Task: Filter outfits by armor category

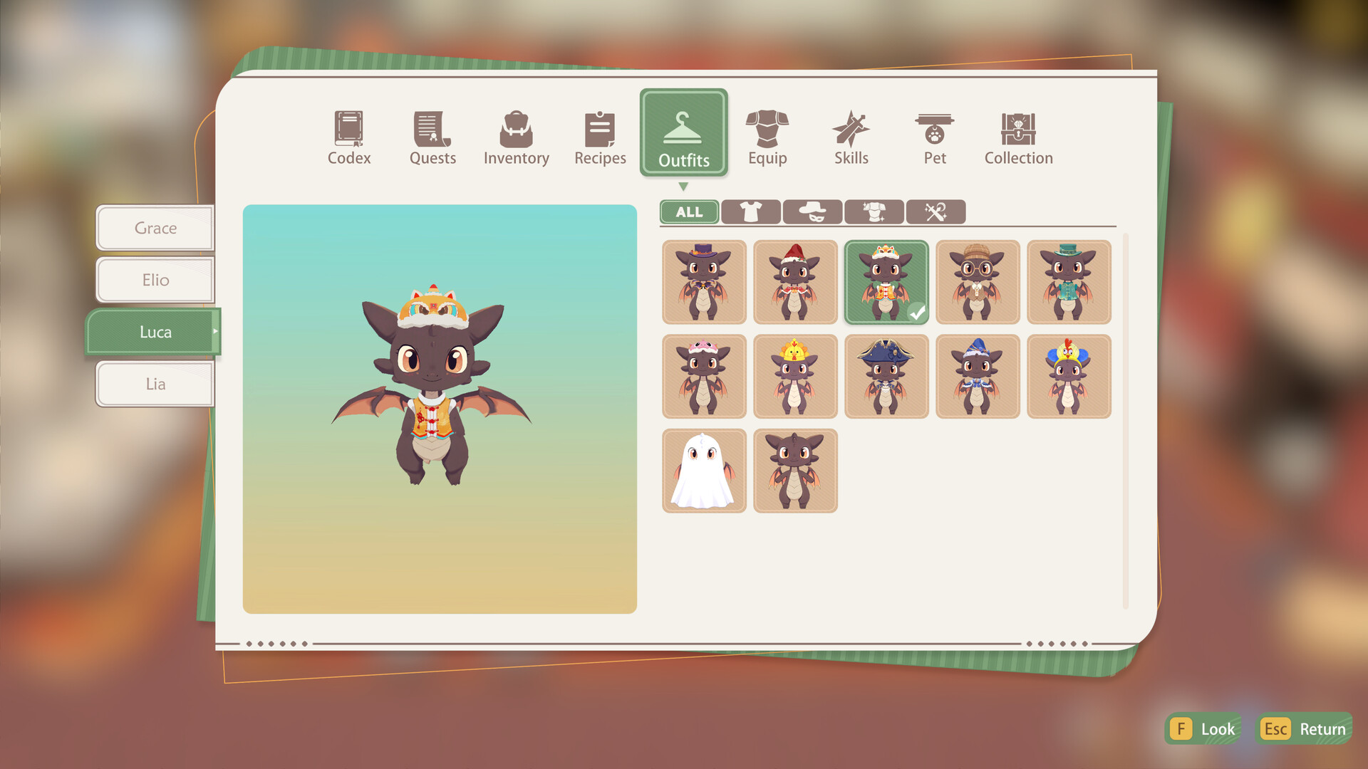Action: pos(874,211)
